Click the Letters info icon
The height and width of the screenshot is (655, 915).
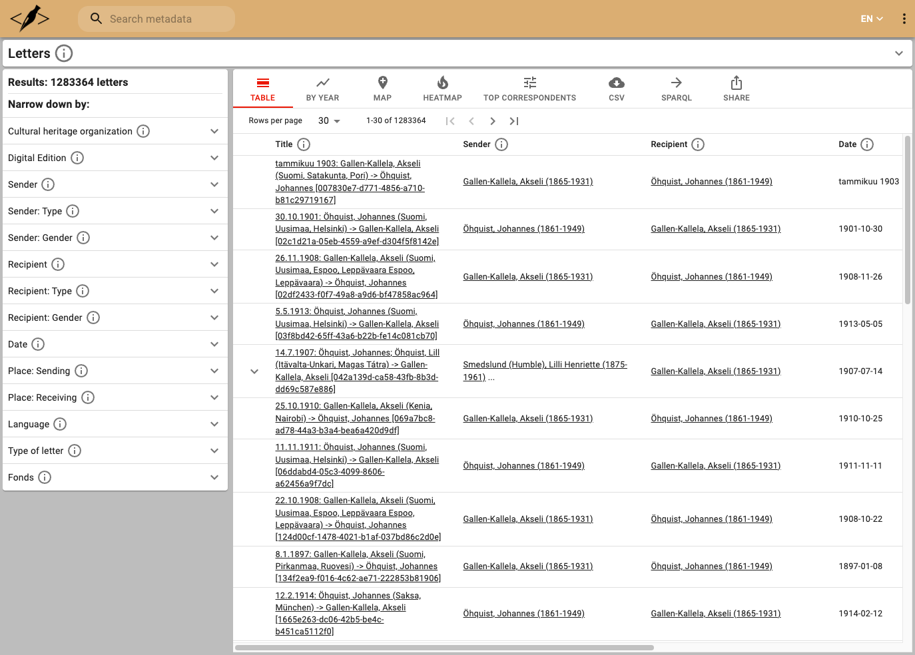click(x=64, y=53)
